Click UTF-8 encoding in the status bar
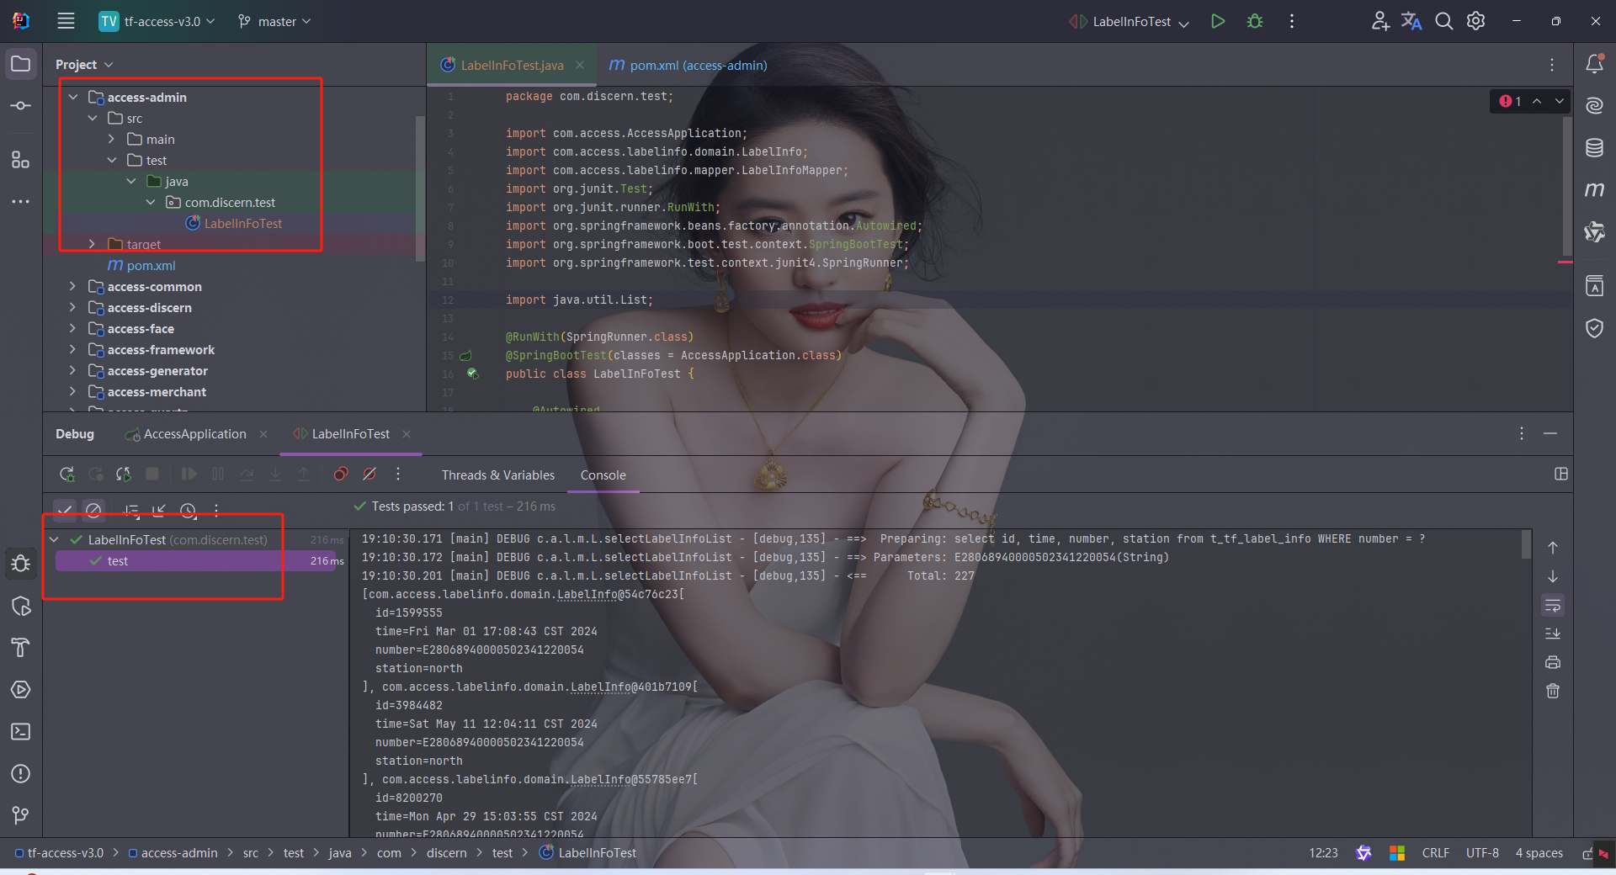 1483,852
